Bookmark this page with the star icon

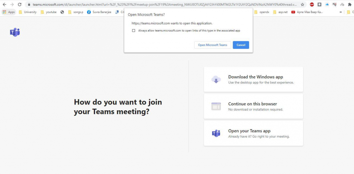[x=302, y=4]
